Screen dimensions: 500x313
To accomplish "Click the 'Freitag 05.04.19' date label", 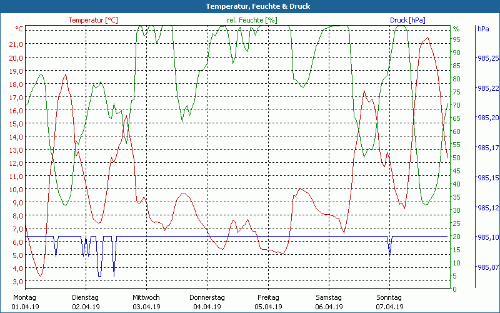I will pyautogui.click(x=267, y=302).
